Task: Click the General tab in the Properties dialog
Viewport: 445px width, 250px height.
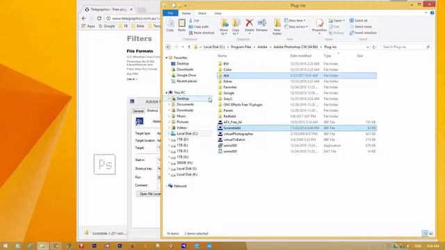Action: (138, 111)
